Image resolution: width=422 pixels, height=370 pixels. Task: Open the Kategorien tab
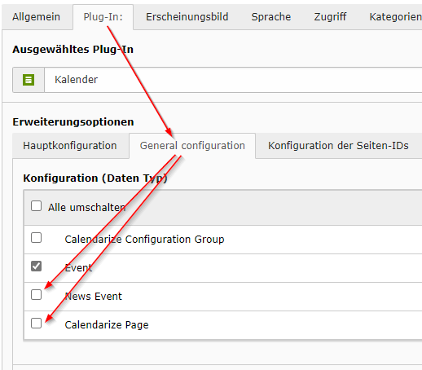point(395,17)
